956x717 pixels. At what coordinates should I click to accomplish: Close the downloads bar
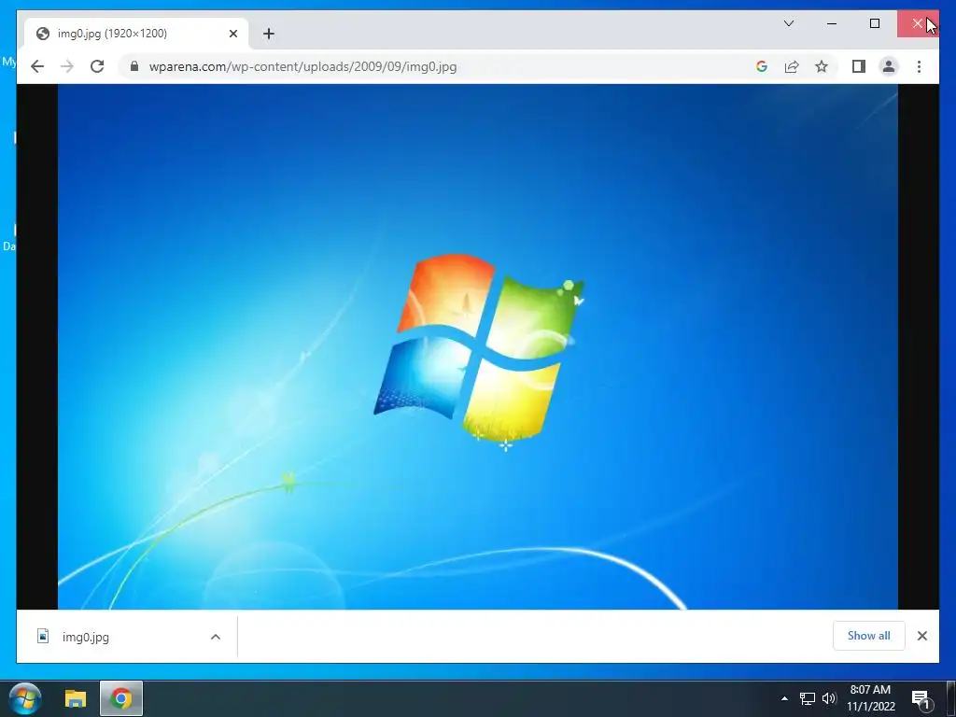pos(921,636)
